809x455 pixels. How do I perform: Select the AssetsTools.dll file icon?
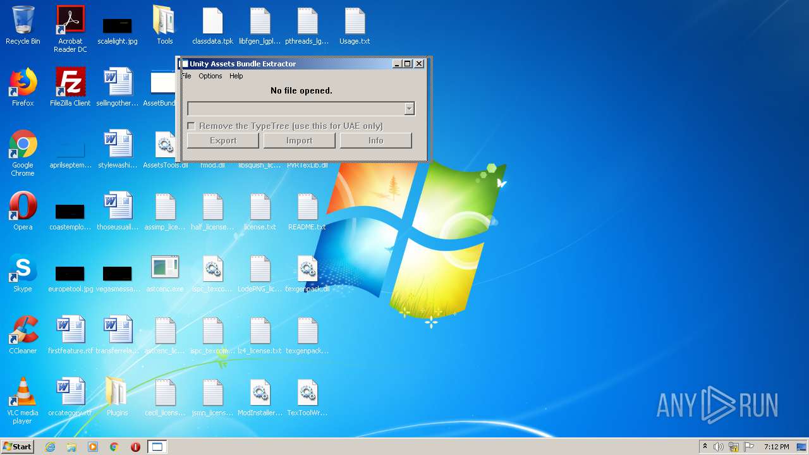click(x=165, y=149)
